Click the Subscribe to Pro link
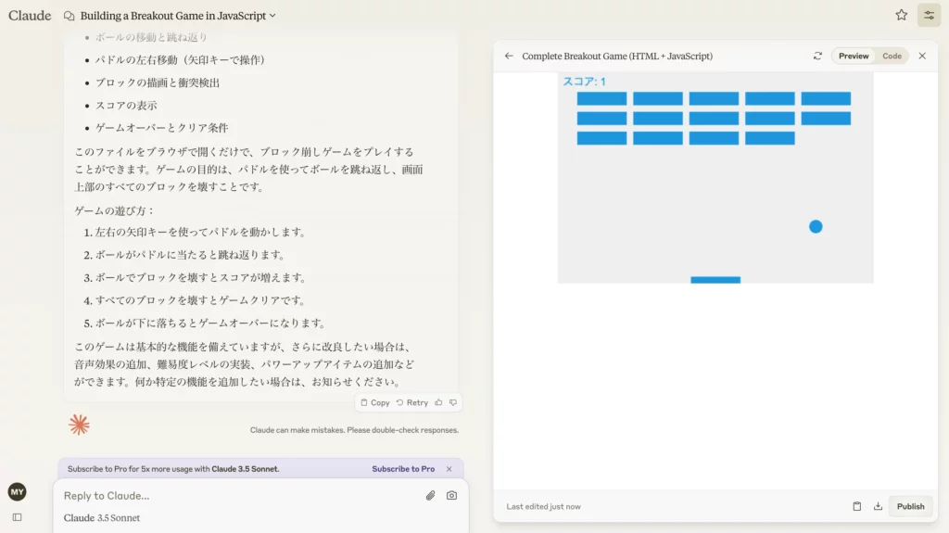Image resolution: width=949 pixels, height=533 pixels. [x=403, y=469]
